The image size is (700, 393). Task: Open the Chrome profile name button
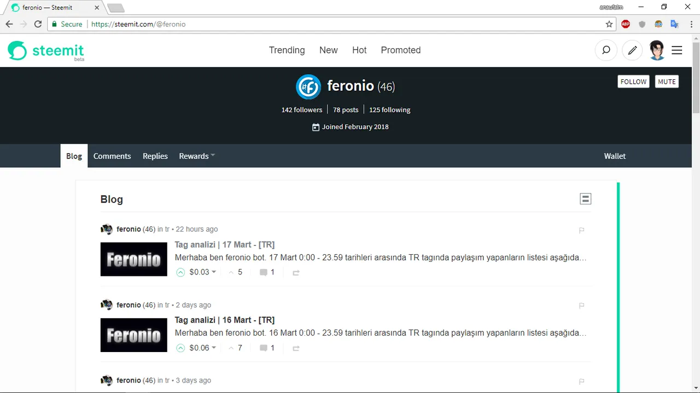(611, 7)
